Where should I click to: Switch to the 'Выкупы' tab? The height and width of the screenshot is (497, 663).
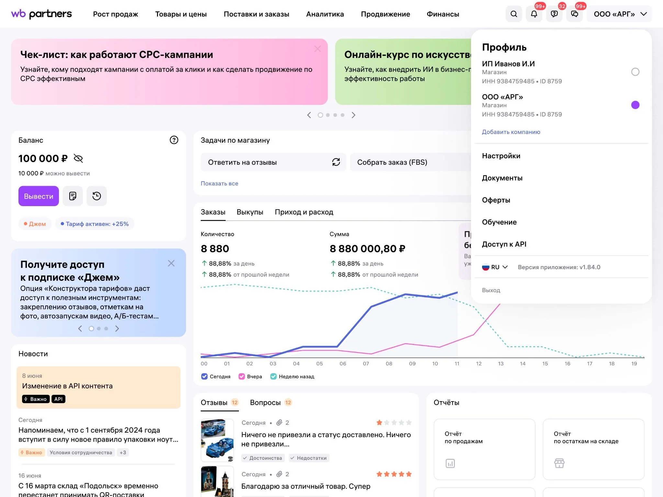250,212
